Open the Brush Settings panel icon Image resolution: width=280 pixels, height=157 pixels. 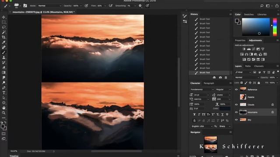point(25,6)
